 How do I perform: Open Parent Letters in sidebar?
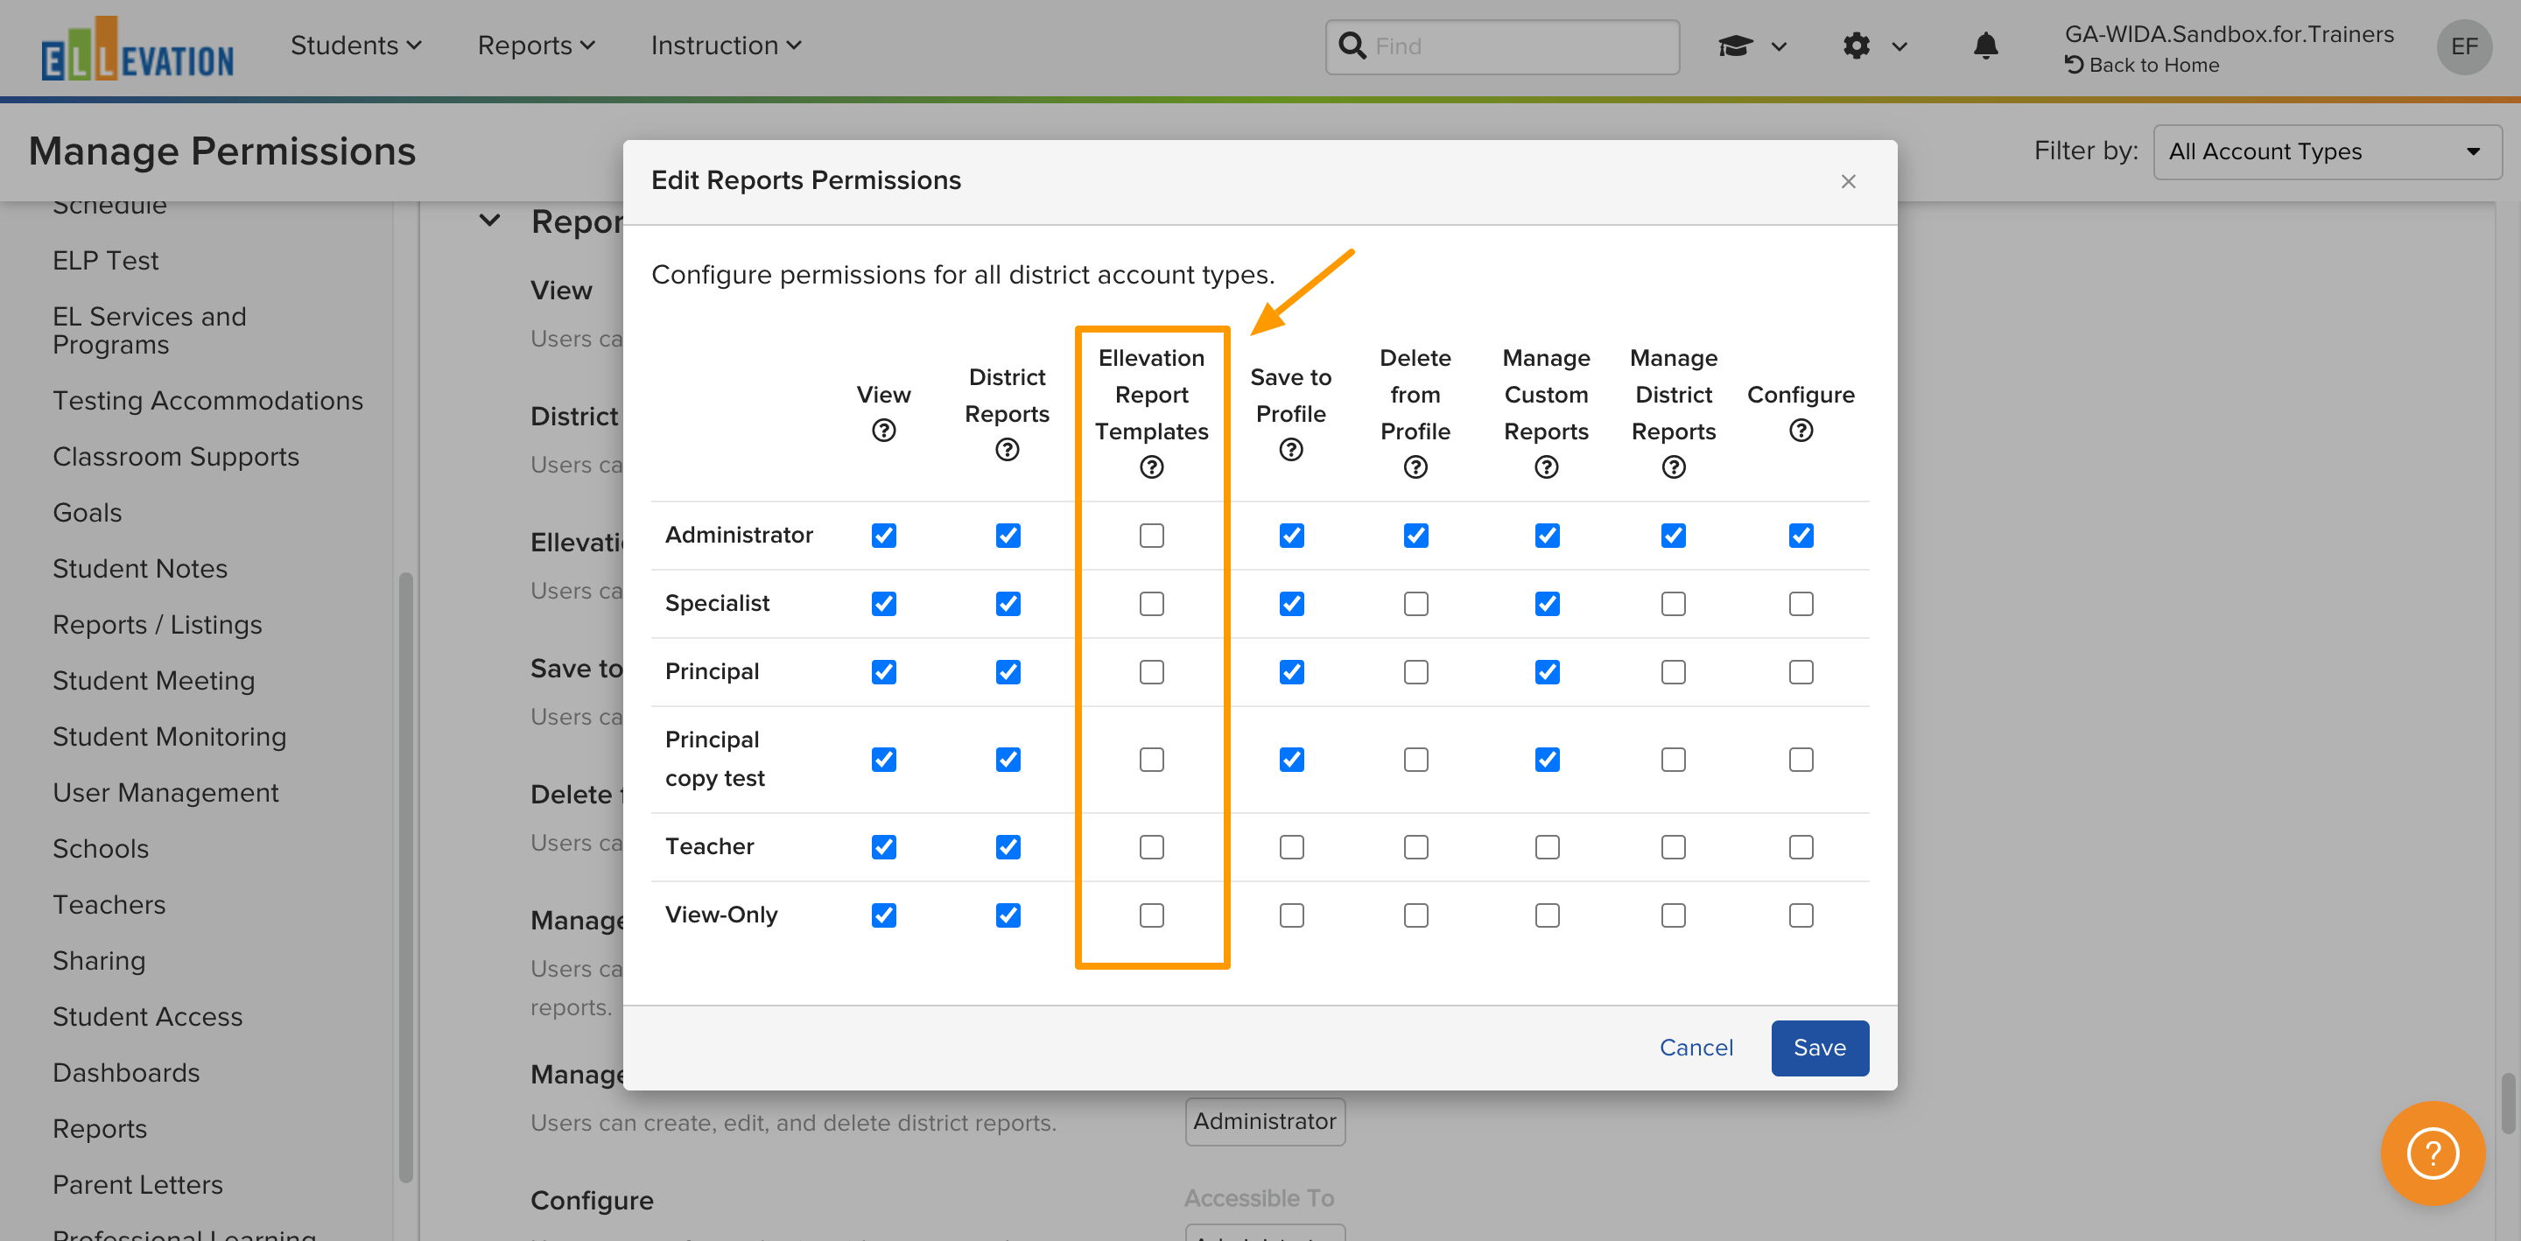click(137, 1184)
